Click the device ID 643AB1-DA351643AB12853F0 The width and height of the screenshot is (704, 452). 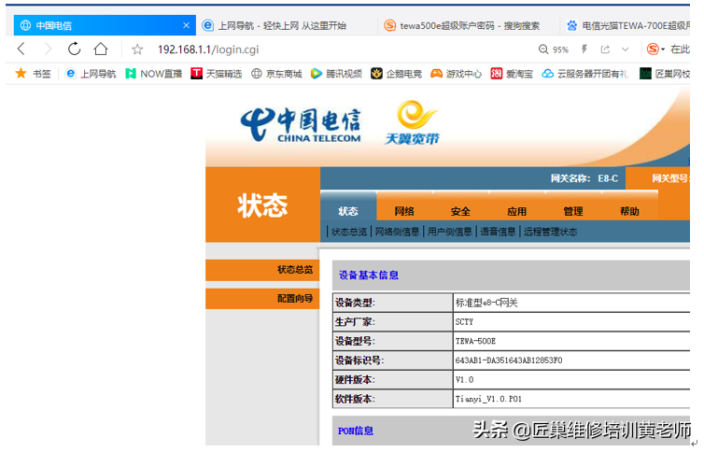[x=509, y=360]
